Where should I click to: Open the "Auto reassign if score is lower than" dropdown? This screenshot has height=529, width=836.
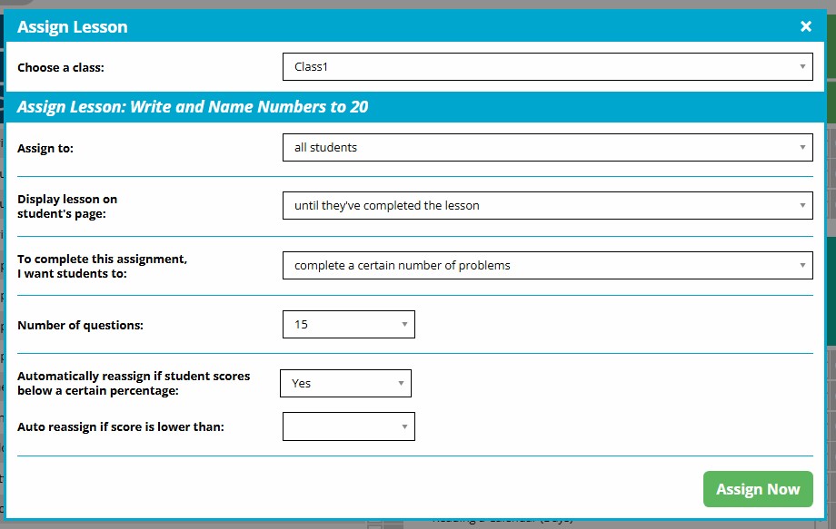[348, 426]
